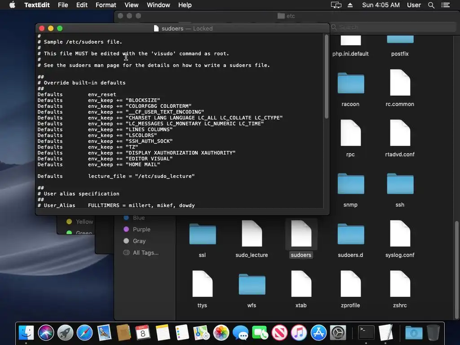
Task: Open the Apple menu
Action: [x=12, y=5]
